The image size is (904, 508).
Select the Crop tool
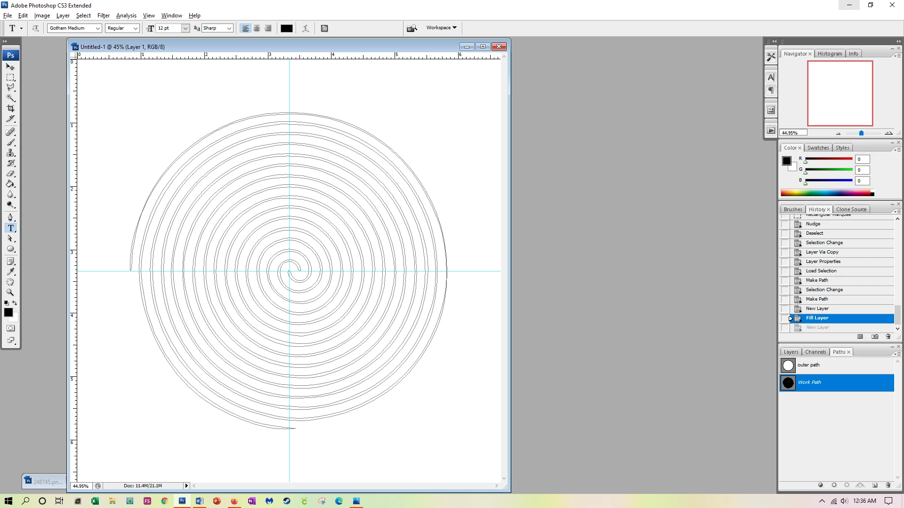[10, 108]
